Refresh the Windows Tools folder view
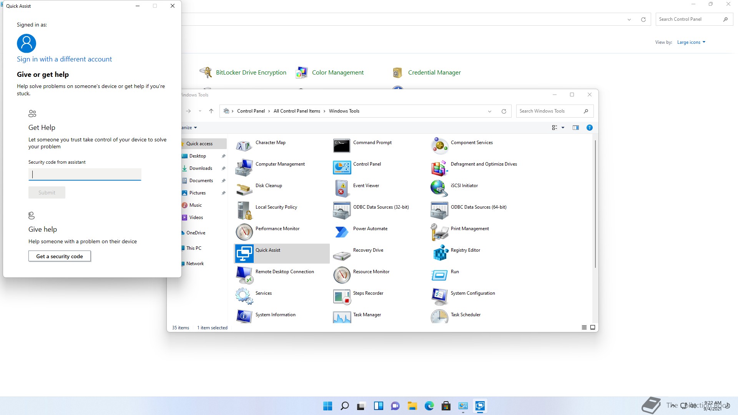 tap(504, 111)
